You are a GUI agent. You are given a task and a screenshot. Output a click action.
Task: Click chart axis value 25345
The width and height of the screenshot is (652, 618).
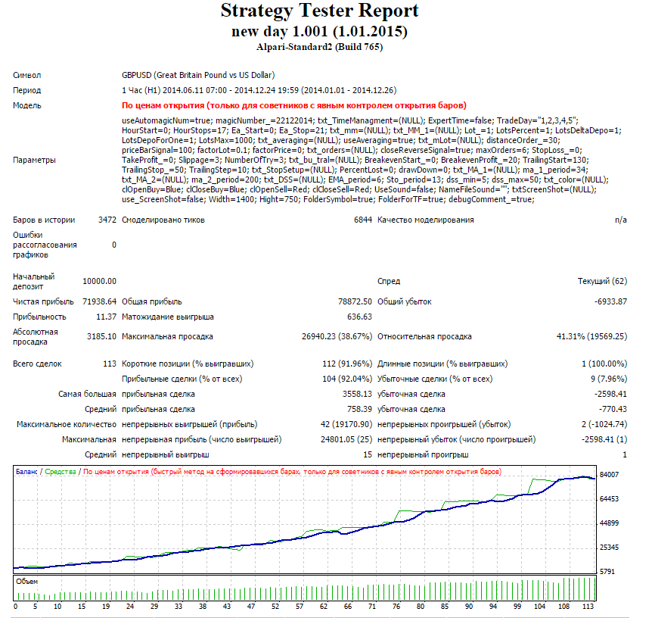(609, 548)
